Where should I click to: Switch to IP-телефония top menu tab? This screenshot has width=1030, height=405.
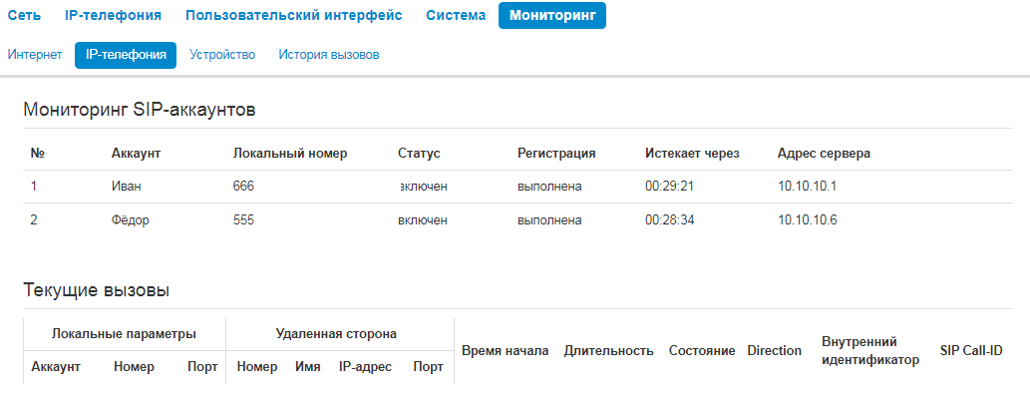tap(113, 15)
